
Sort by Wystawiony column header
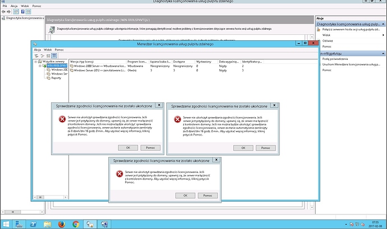click(206, 62)
